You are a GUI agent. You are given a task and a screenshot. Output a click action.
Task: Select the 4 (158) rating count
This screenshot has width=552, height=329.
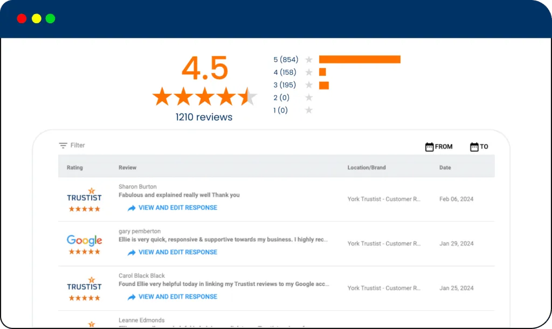285,72
